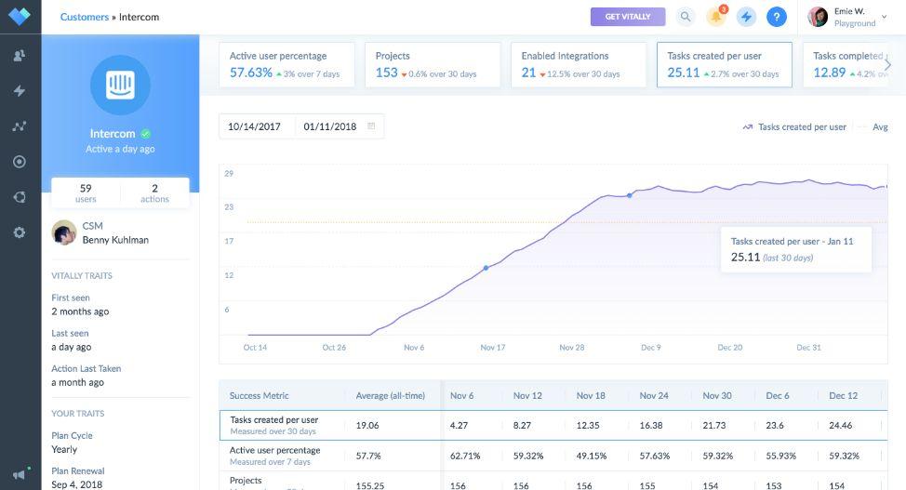
Task: Open the megaphone announcements icon
Action: [20, 474]
